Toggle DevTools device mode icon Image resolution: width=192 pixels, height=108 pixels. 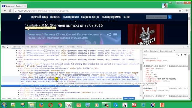(x=7, y=47)
